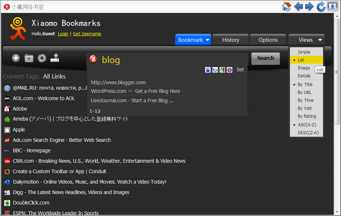Open the locked folder icon
Screen dimensions: 341x216
pyautogui.click(x=29, y=58)
